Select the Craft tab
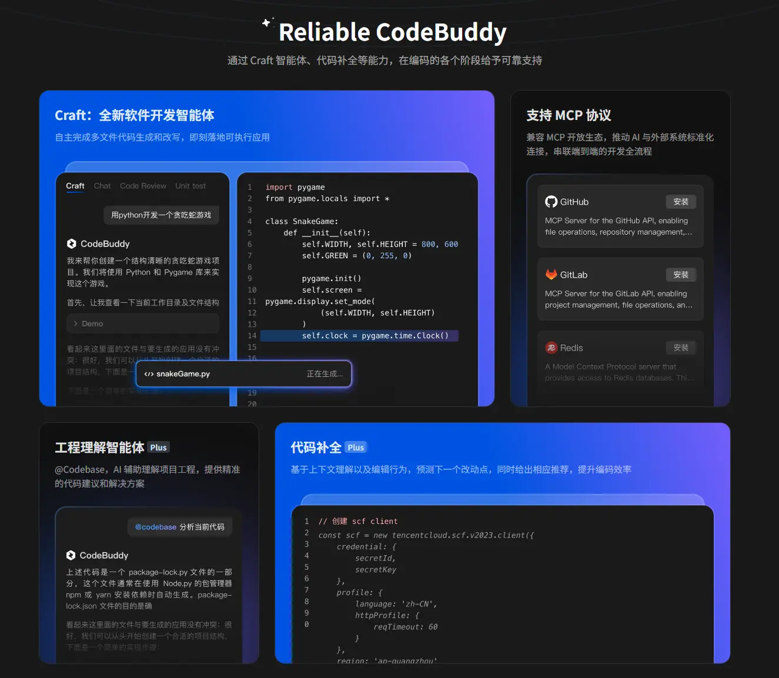The image size is (779, 678). tap(75, 186)
